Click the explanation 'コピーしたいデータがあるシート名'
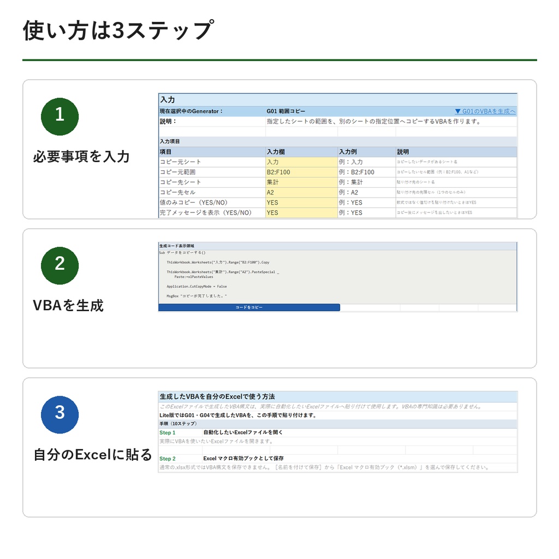This screenshot has width=559, height=559. tap(427, 162)
